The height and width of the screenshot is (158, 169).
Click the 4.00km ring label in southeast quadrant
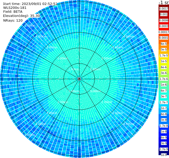[129, 124]
